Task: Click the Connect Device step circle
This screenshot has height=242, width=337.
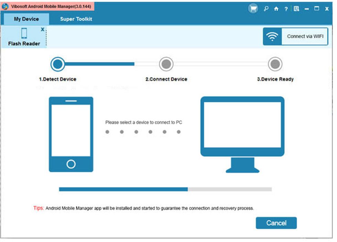Action: [x=166, y=64]
